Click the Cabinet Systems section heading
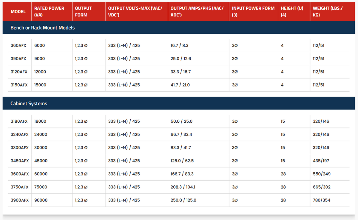 pos(29,104)
